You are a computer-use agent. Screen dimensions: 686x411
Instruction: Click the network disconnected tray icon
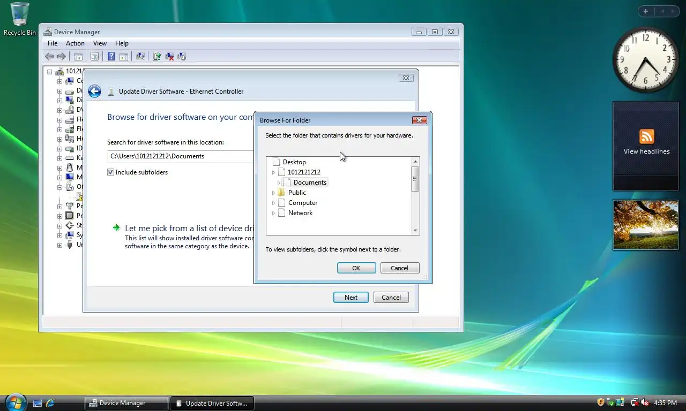pos(635,402)
